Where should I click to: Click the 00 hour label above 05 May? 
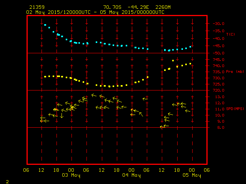point(192,170)
